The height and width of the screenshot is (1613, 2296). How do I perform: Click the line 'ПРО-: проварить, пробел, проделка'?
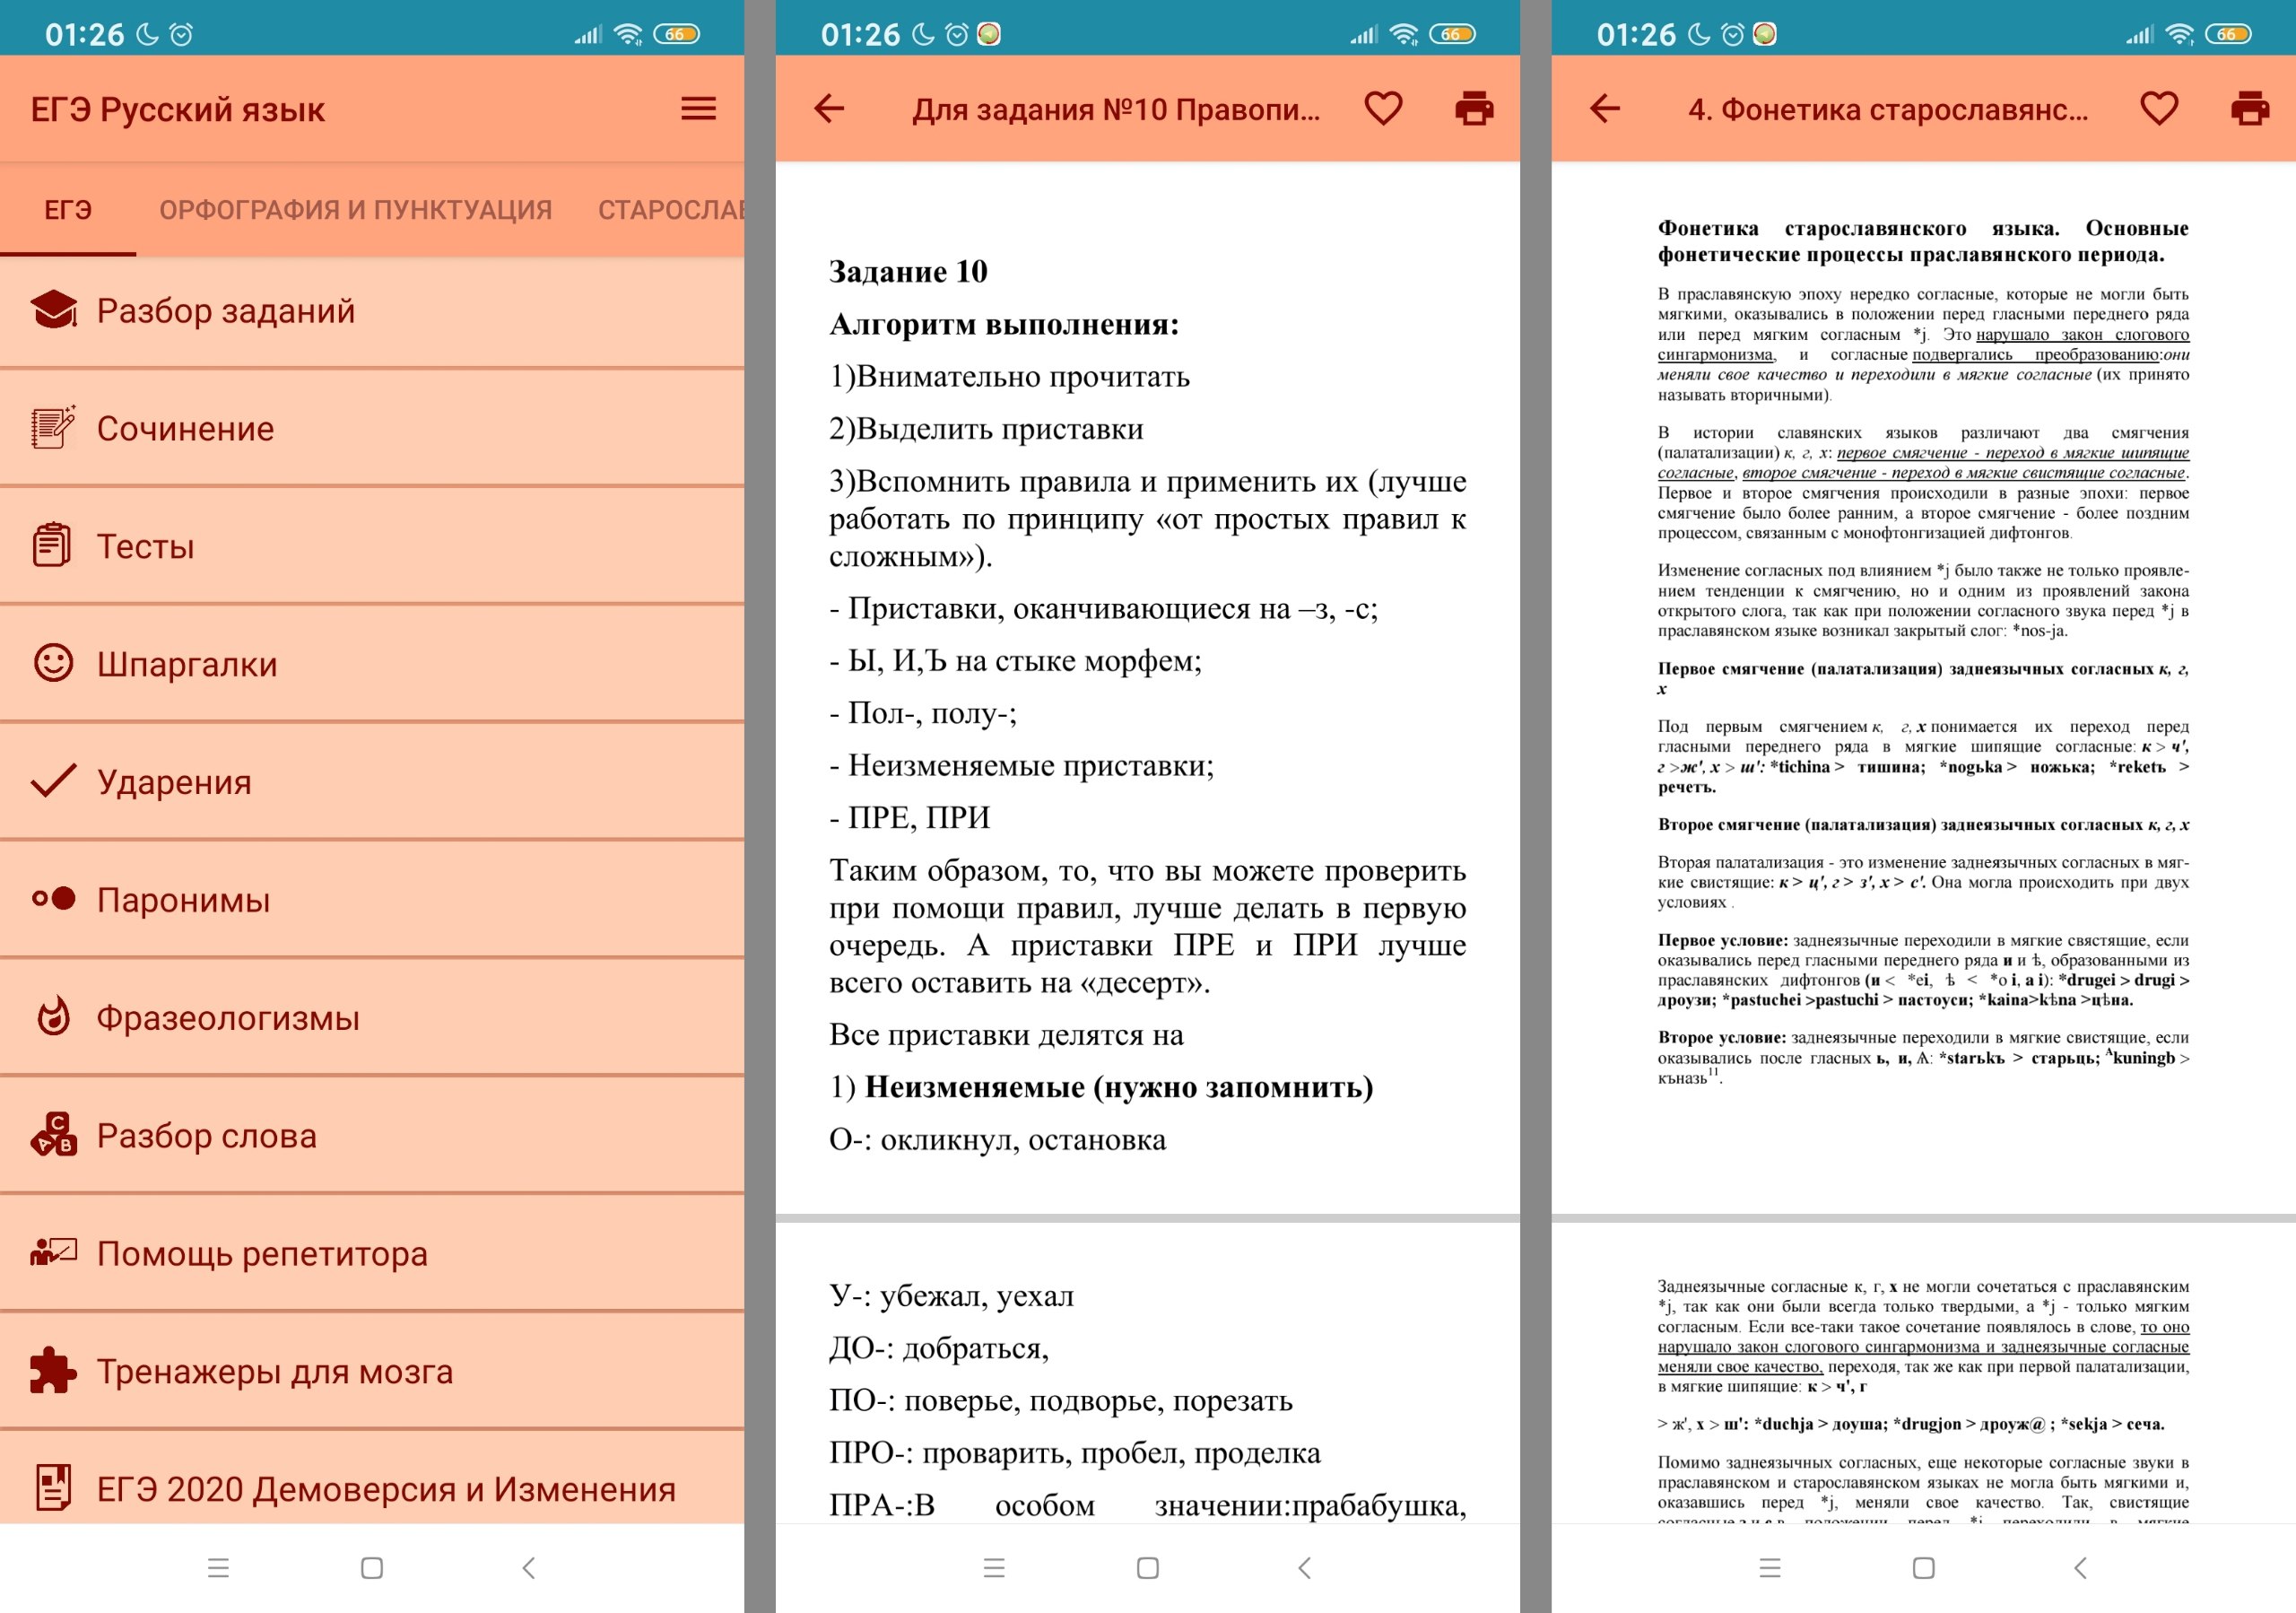point(1075,1453)
